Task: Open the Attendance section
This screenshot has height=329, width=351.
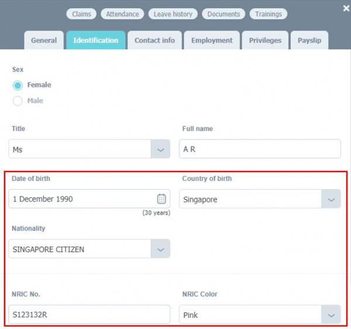Action: click(x=122, y=14)
